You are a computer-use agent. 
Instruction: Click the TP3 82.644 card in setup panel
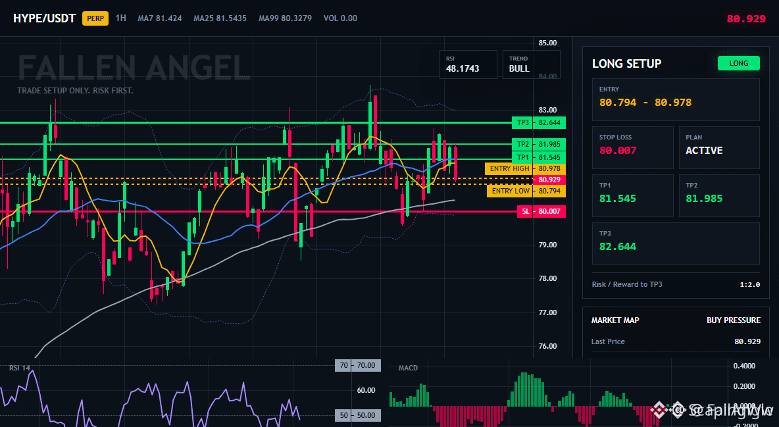[x=676, y=243]
